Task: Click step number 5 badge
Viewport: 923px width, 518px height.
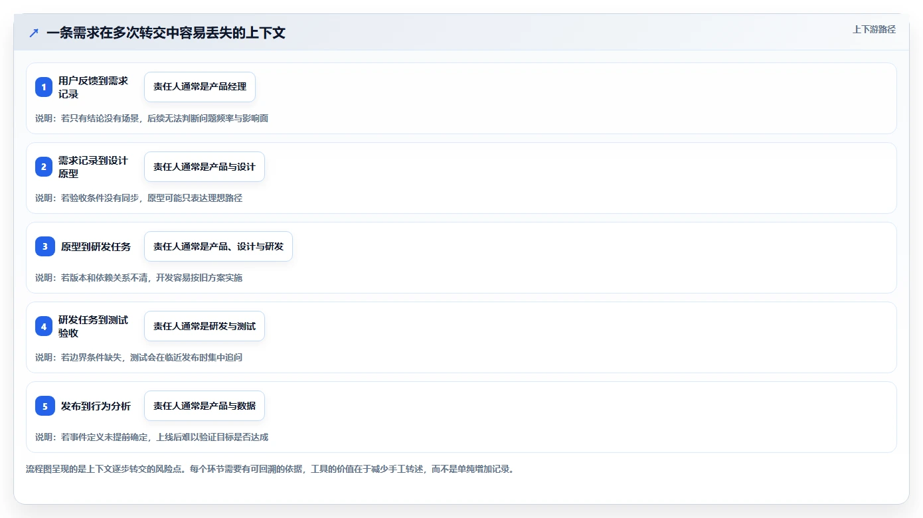Action: tap(45, 406)
